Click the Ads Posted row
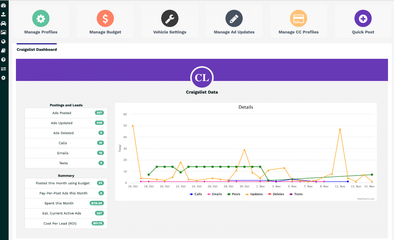 66,113
